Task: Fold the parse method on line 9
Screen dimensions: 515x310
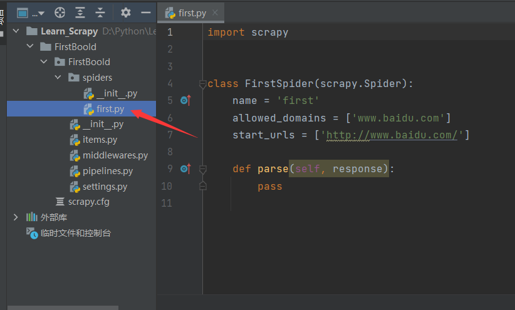Action: [202, 170]
